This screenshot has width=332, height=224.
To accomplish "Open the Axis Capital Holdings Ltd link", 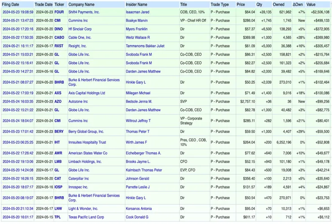I will 87,93.
